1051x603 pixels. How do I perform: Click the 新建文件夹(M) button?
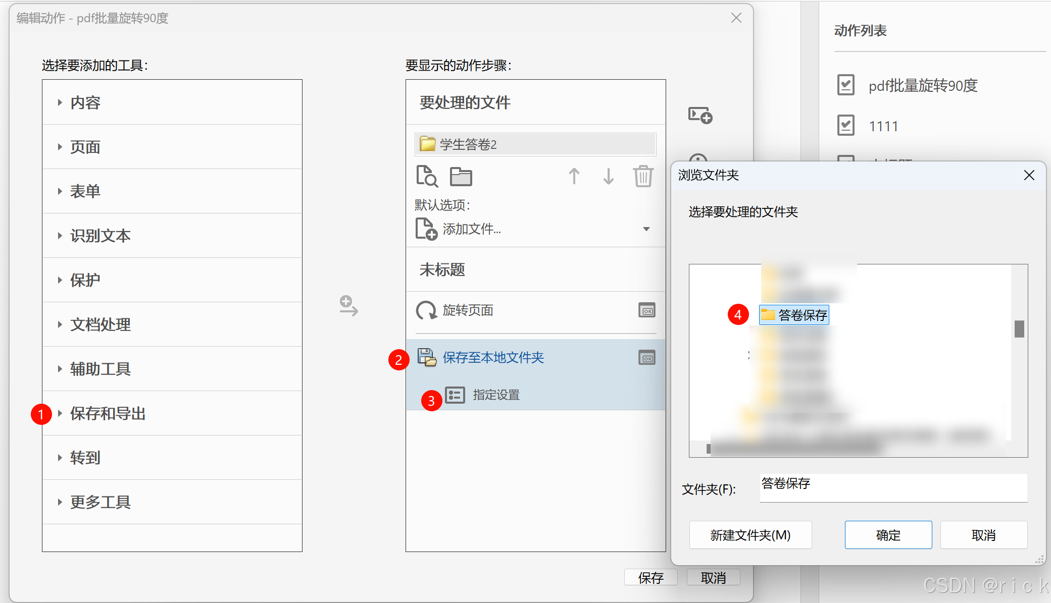point(750,535)
